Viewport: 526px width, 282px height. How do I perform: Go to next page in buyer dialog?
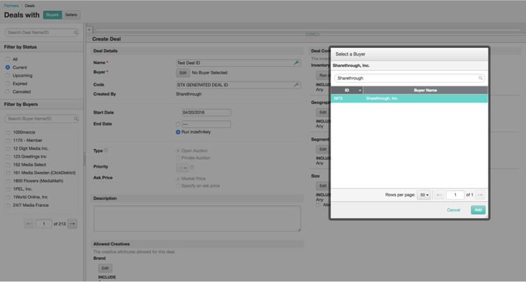[x=480, y=195]
